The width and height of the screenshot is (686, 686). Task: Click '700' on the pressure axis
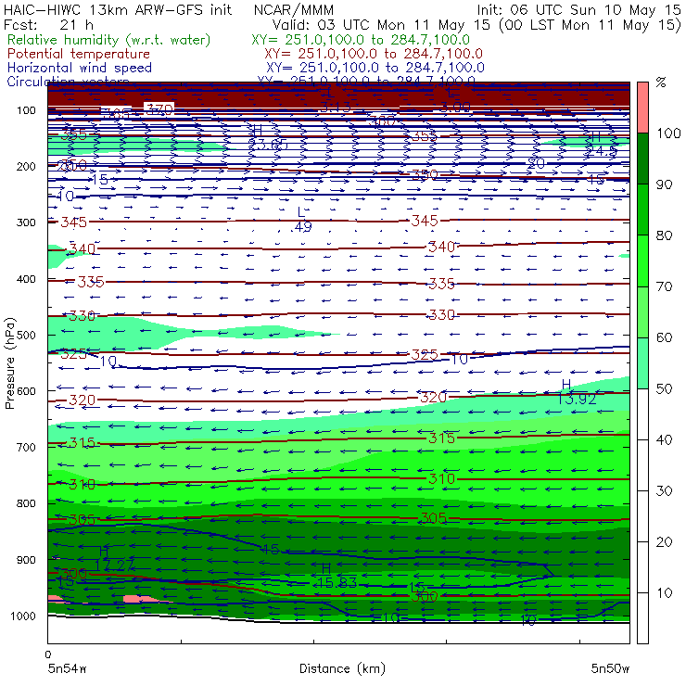(26, 447)
